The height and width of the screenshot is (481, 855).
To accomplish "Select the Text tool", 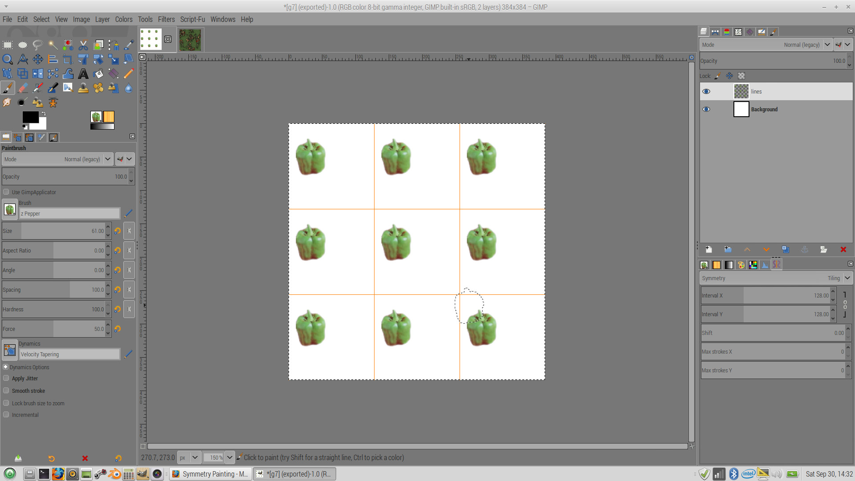I will [83, 73].
